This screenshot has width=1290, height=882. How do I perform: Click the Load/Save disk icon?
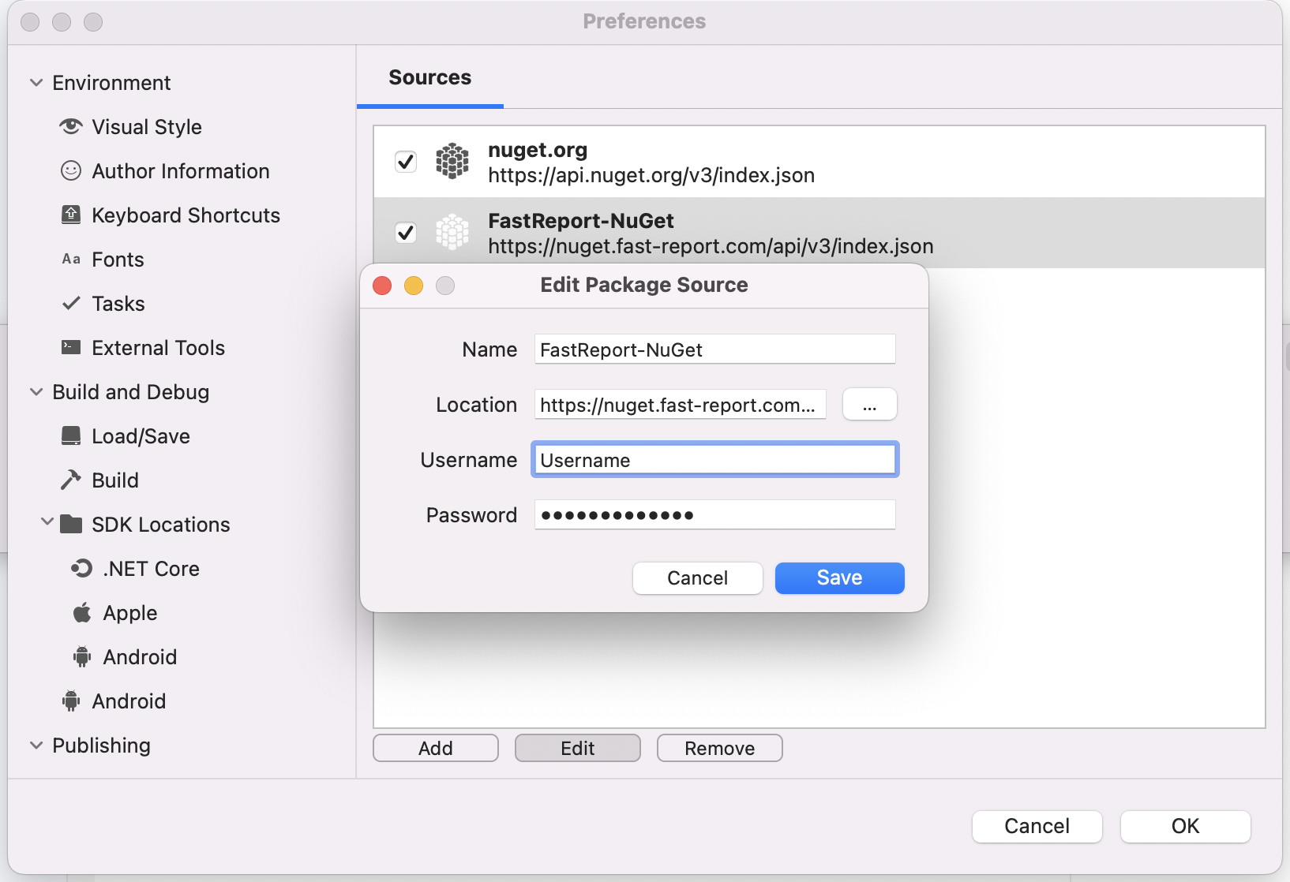[x=71, y=435]
